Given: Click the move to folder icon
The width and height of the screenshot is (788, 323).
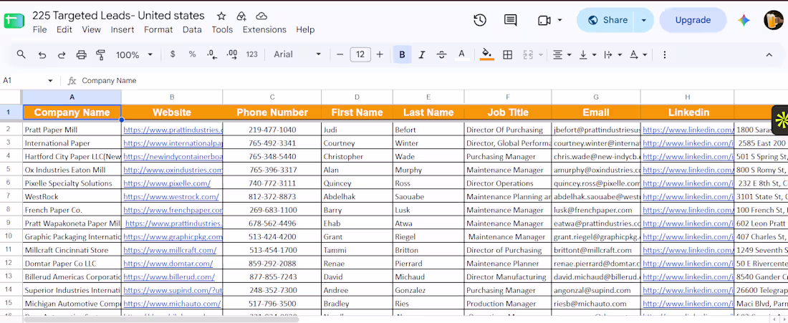Looking at the screenshot, I should pyautogui.click(x=241, y=16).
